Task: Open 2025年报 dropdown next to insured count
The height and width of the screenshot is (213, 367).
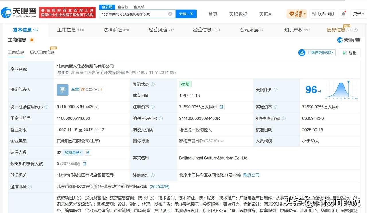Action: pyautogui.click(x=73, y=152)
